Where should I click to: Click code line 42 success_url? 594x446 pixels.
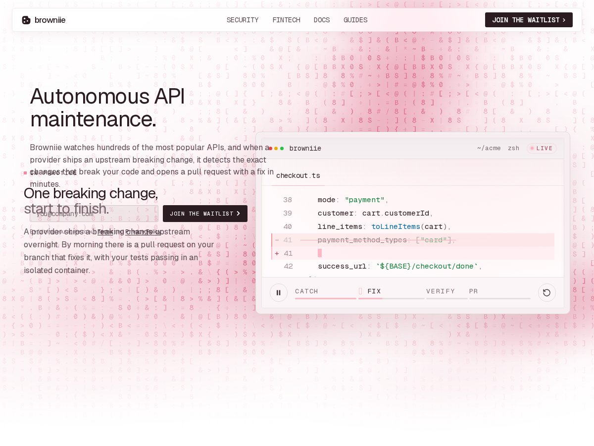point(413,266)
